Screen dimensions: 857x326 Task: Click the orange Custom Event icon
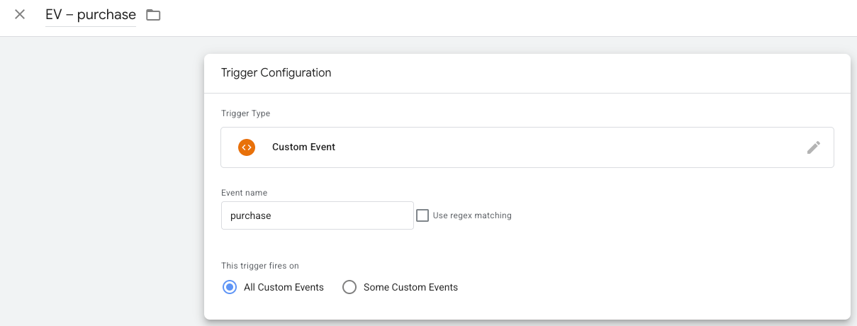pos(247,147)
